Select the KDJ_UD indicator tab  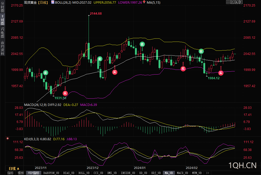click(156, 173)
